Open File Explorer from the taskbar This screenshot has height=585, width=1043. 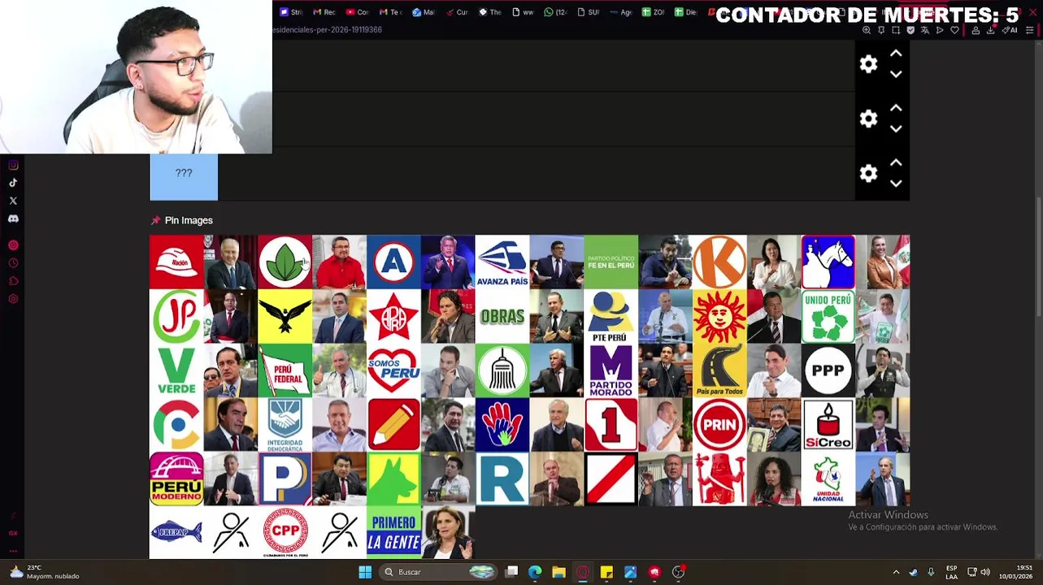(x=558, y=572)
